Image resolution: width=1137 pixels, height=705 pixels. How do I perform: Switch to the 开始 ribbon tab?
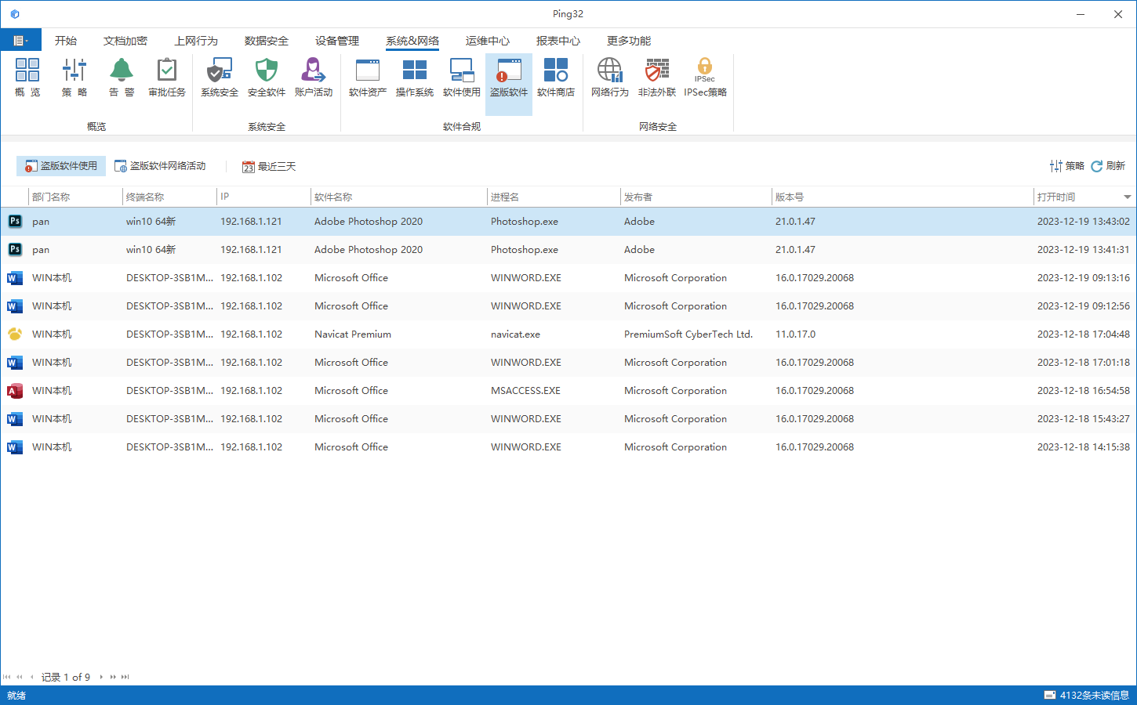[x=66, y=41]
